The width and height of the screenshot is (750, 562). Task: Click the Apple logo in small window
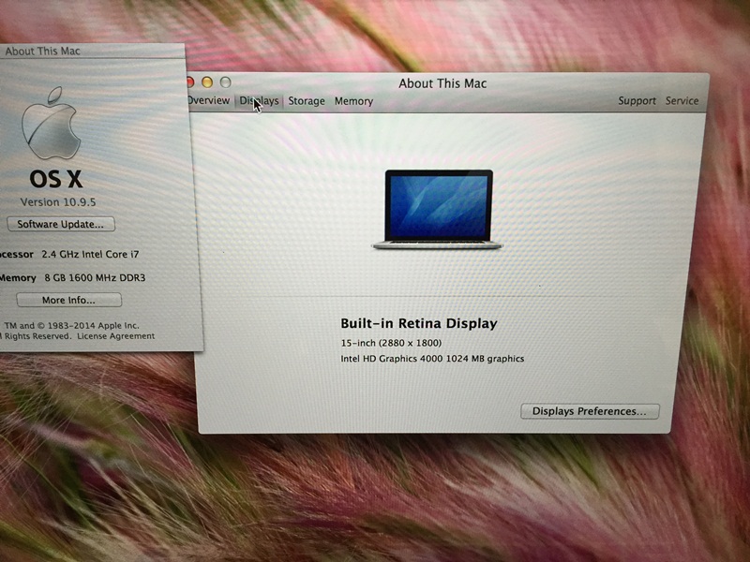click(x=52, y=124)
